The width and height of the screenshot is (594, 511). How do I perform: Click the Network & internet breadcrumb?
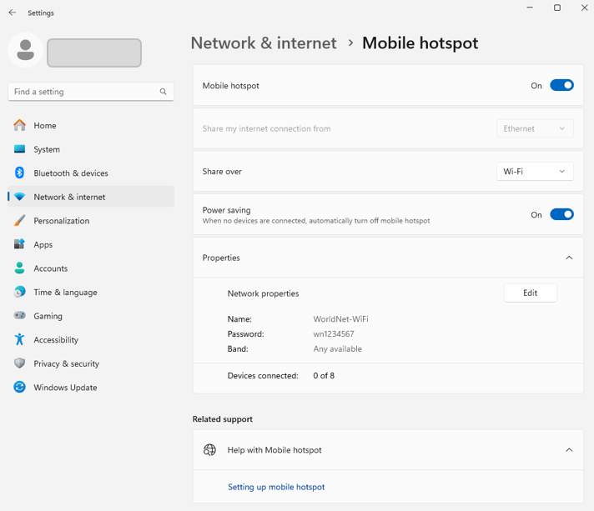(x=264, y=43)
